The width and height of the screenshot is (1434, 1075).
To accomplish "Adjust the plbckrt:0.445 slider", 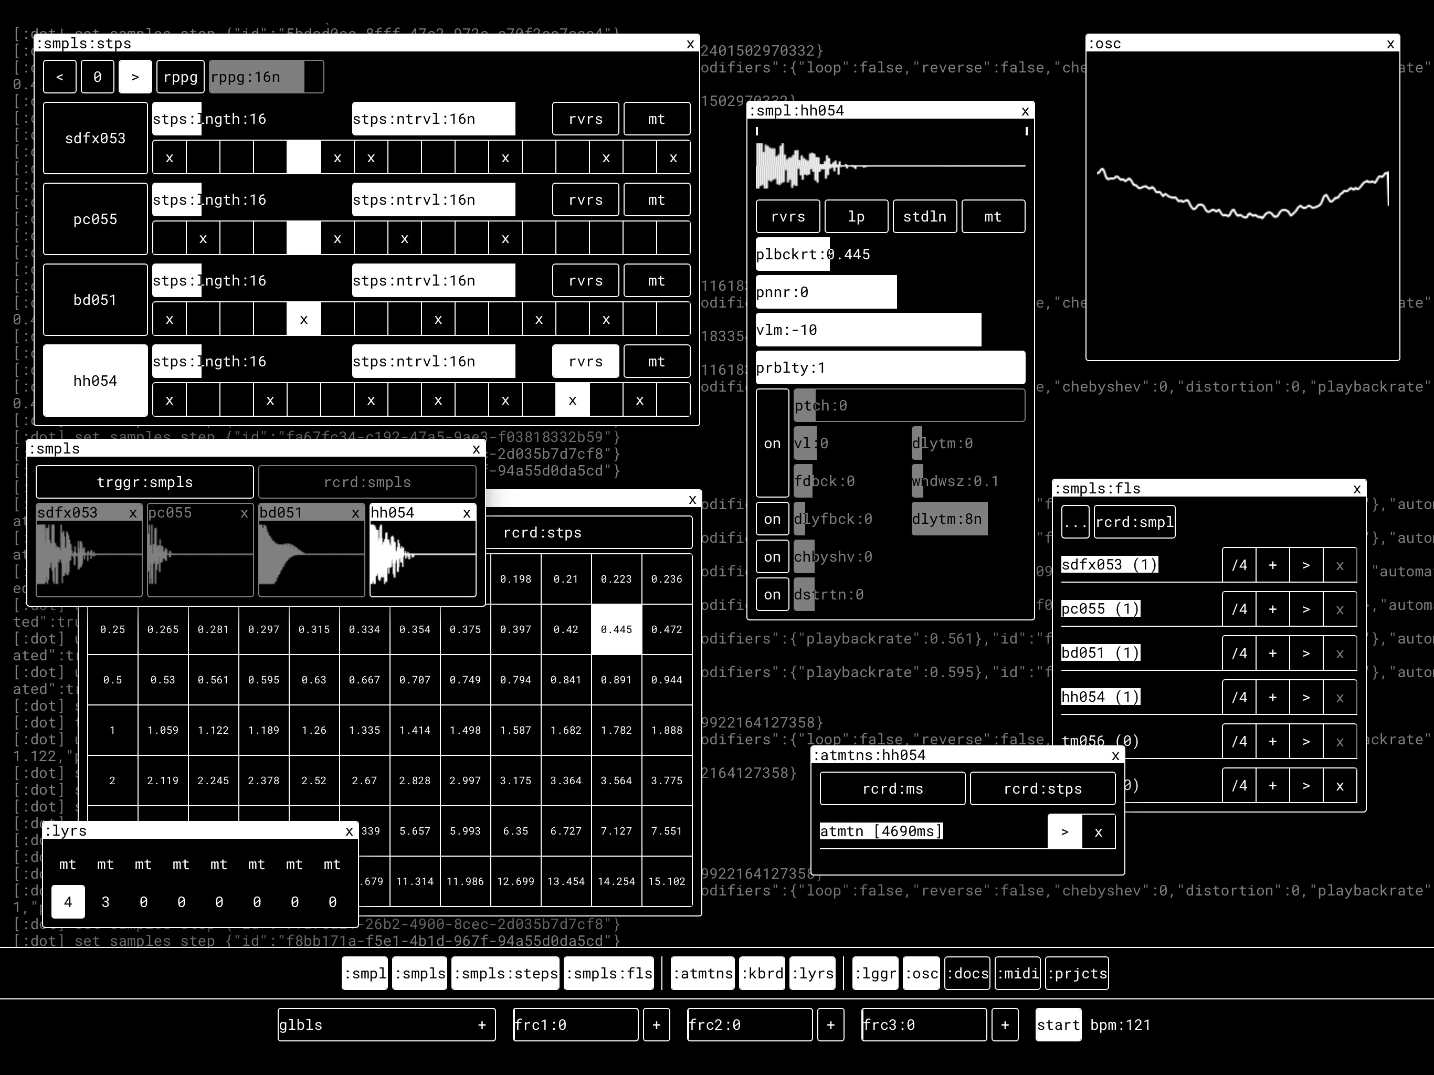I will pyautogui.click(x=890, y=254).
